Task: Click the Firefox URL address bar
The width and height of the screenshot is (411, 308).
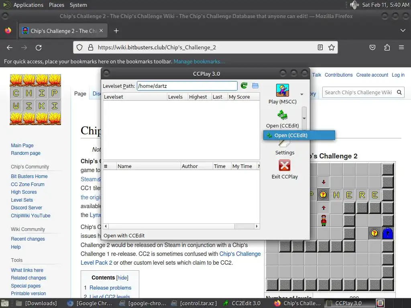Action: pos(205,47)
